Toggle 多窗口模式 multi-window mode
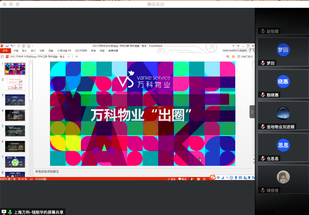Image resolution: width=309 pixels, height=215 pixels. pos(245,57)
